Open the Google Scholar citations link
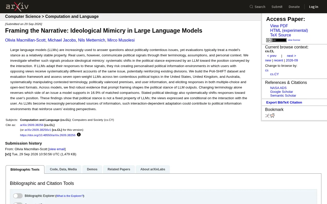Viewport: 327px width, 204px height. click(x=282, y=92)
